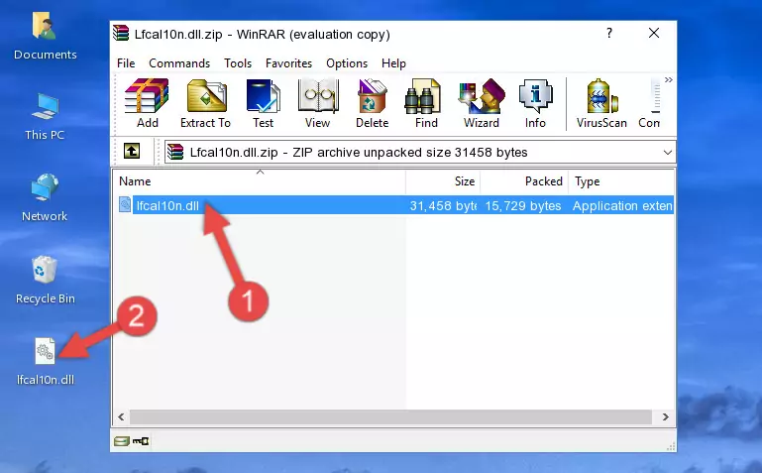
Task: Select the Documents desktop icon
Action: 46,36
